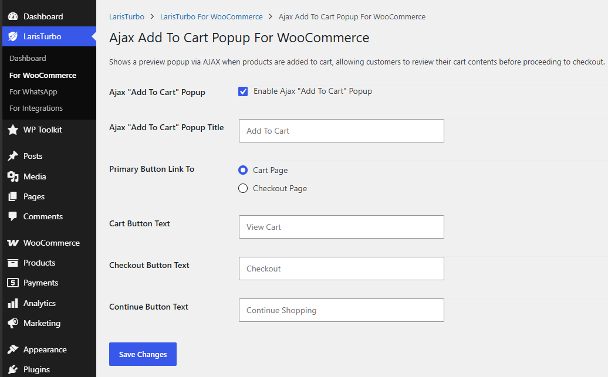The height and width of the screenshot is (377, 608).
Task: Click the Dashboard gauge icon
Action: (x=13, y=16)
